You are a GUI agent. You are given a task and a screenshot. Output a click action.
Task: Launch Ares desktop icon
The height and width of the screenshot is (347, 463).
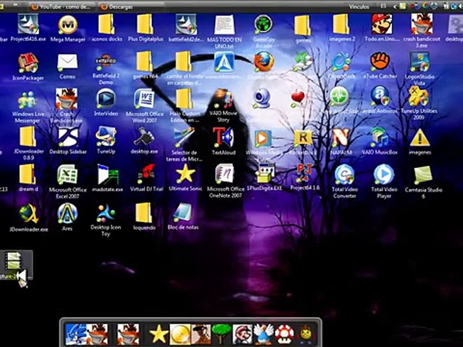(x=68, y=213)
